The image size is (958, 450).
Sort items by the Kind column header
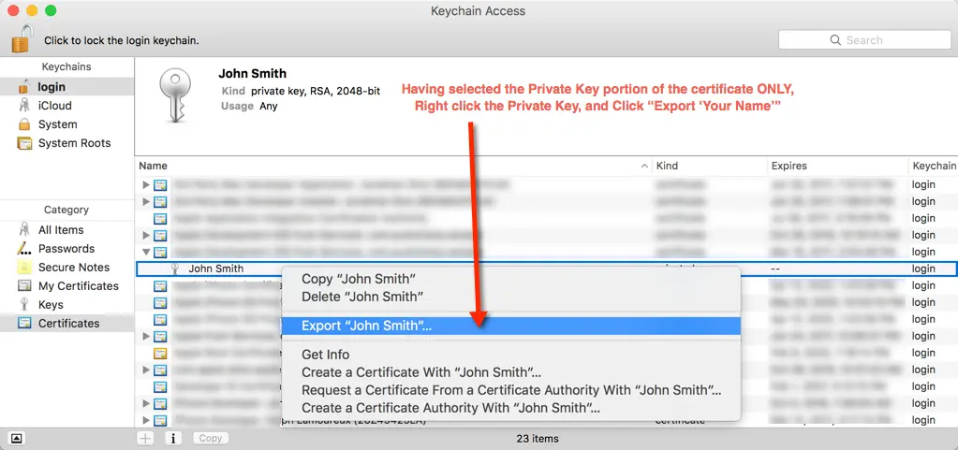tap(709, 166)
